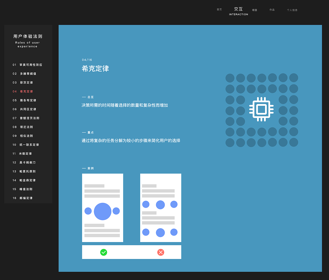Screen dimensions: 329x280
Task: Open 14 帕金森定律
Action: point(24,180)
